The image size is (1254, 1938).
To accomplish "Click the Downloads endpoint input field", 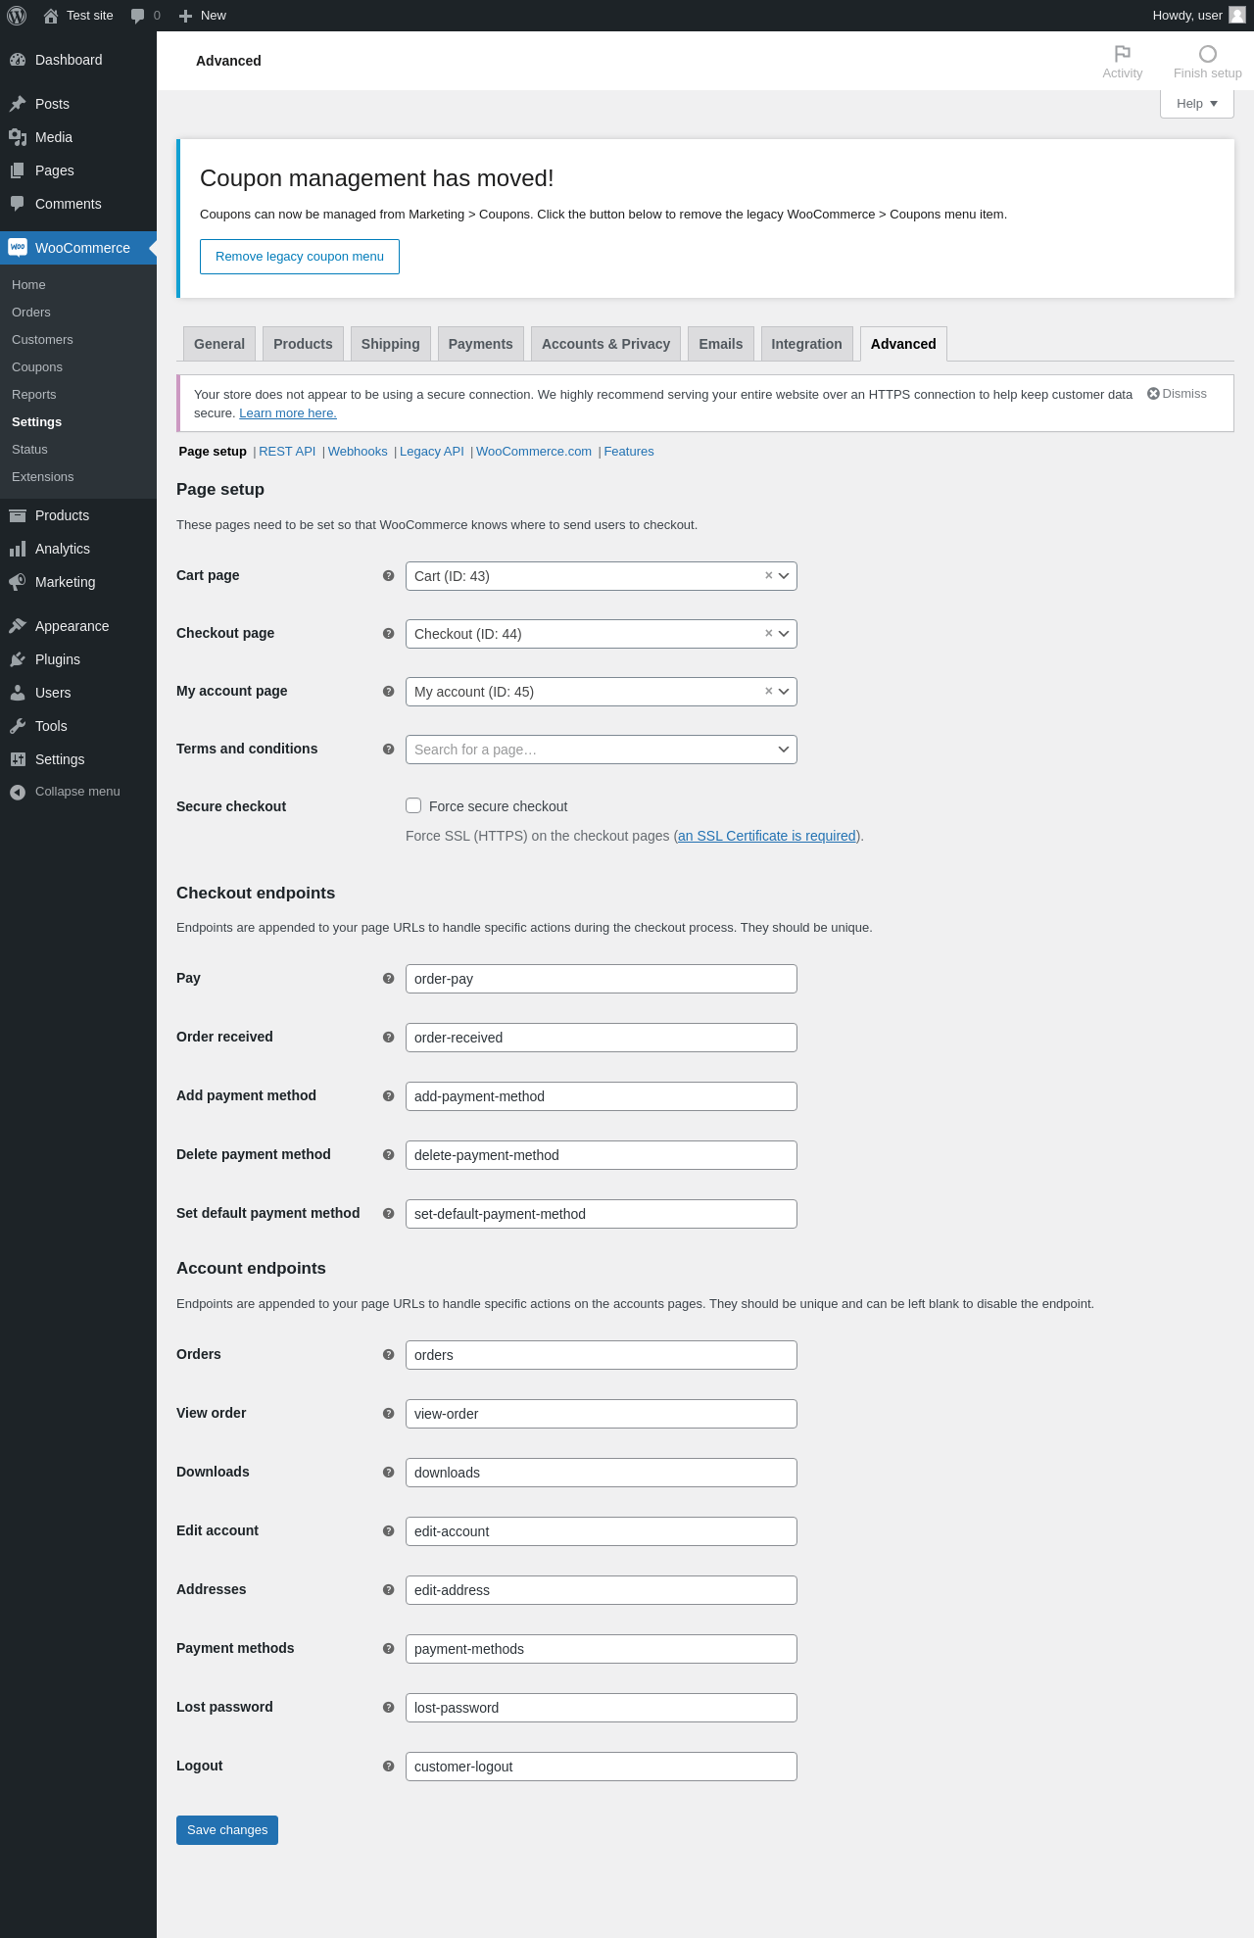I will pyautogui.click(x=602, y=1473).
